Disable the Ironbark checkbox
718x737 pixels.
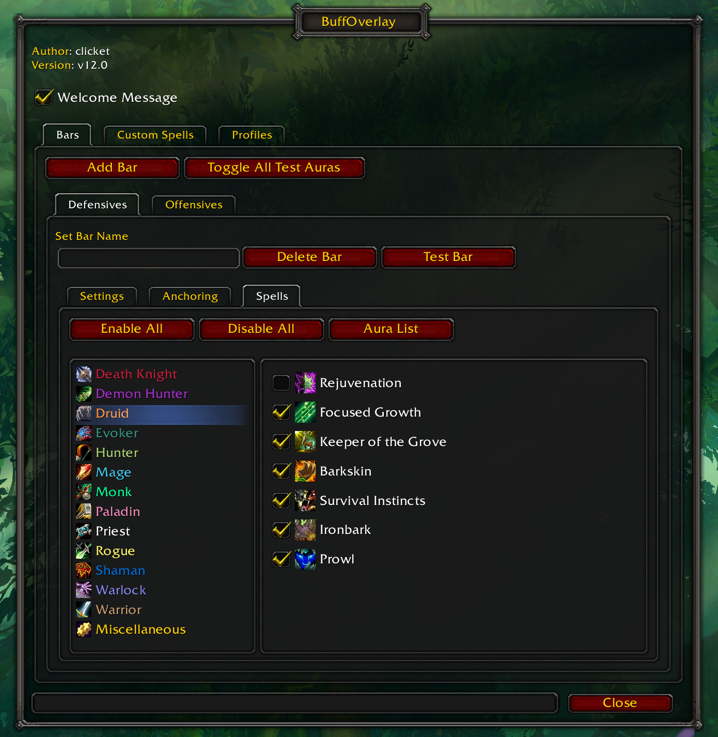pyautogui.click(x=281, y=530)
